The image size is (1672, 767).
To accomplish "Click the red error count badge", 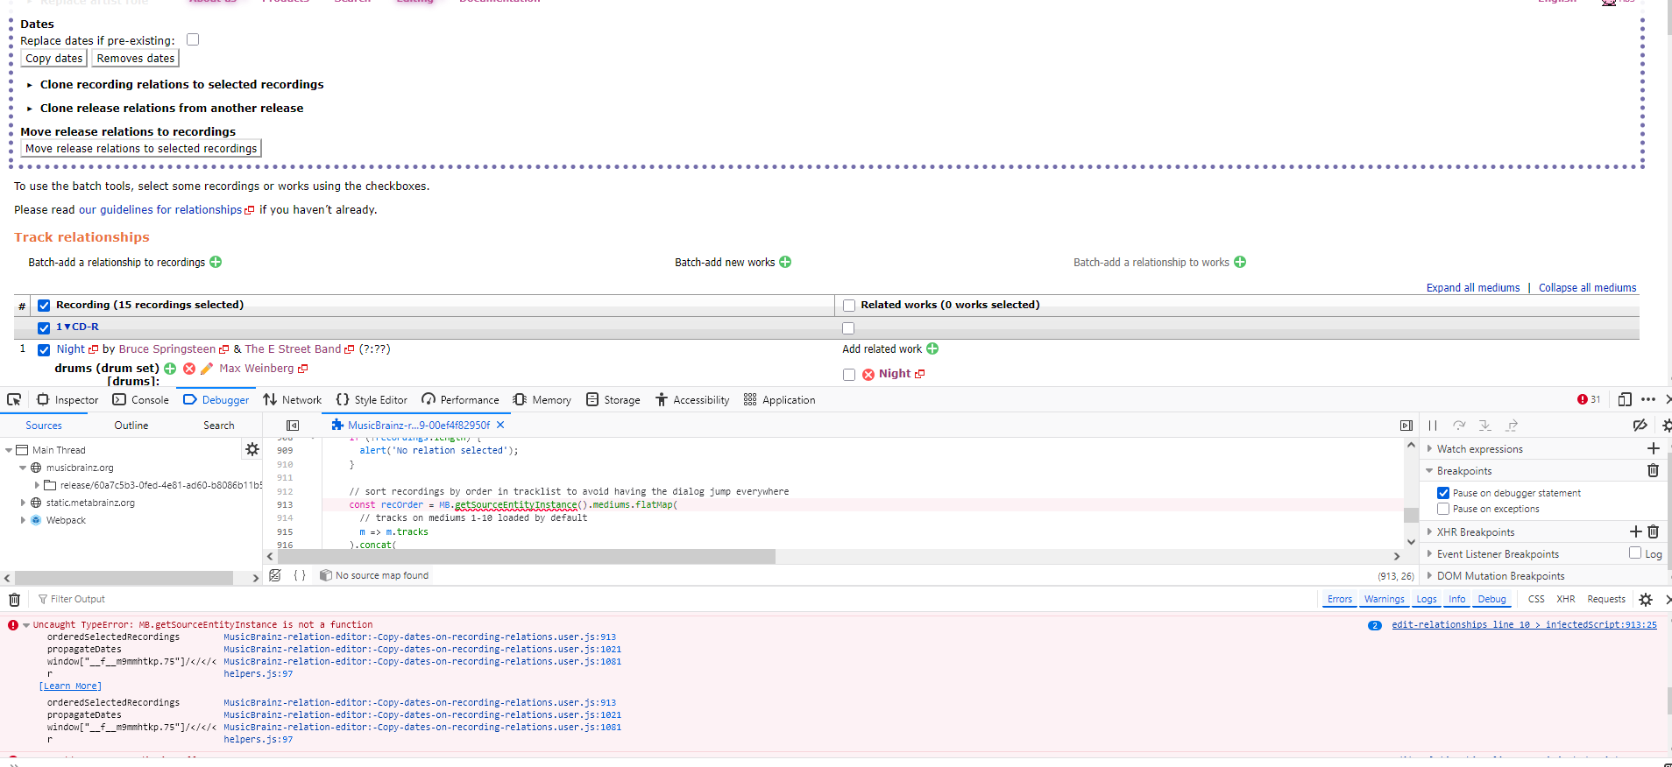I will (1589, 399).
